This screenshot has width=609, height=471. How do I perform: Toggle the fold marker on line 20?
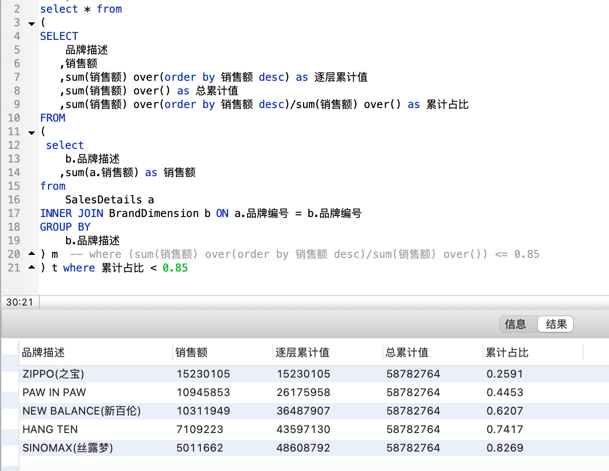tap(32, 254)
